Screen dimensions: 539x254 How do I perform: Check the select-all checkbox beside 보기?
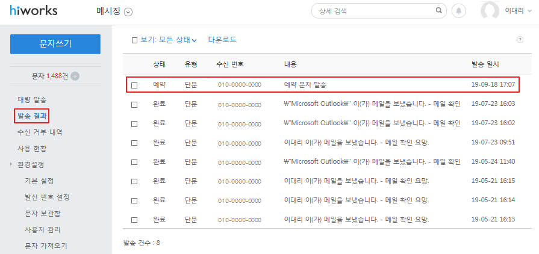(x=135, y=40)
